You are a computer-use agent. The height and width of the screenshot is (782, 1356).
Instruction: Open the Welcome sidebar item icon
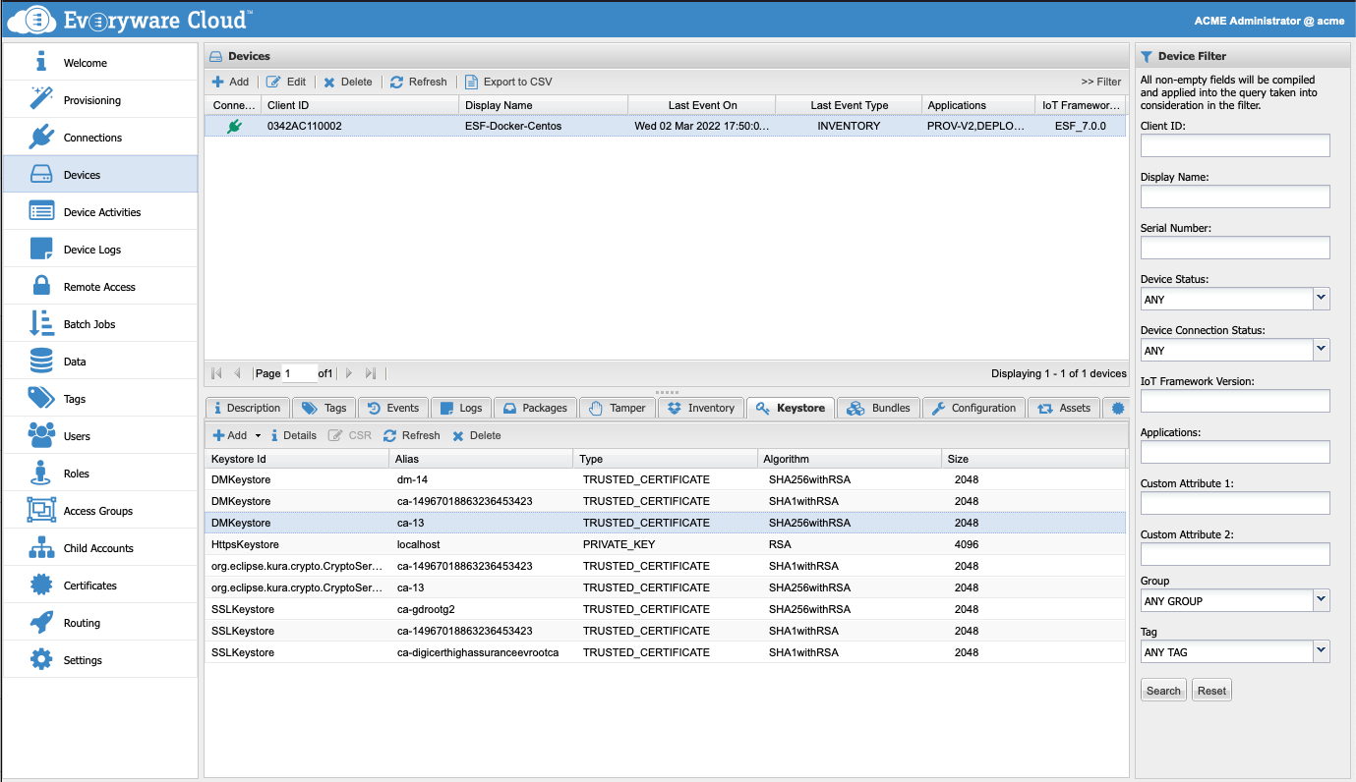click(41, 62)
